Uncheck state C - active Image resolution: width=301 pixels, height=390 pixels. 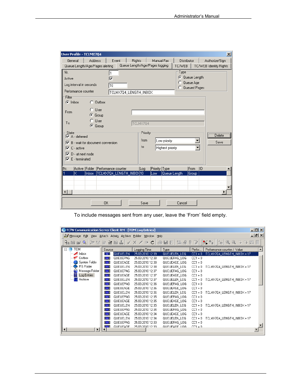coord(68,148)
